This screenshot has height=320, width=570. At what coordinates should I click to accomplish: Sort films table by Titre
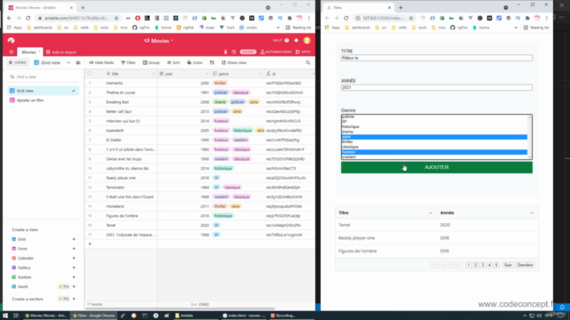click(386, 212)
